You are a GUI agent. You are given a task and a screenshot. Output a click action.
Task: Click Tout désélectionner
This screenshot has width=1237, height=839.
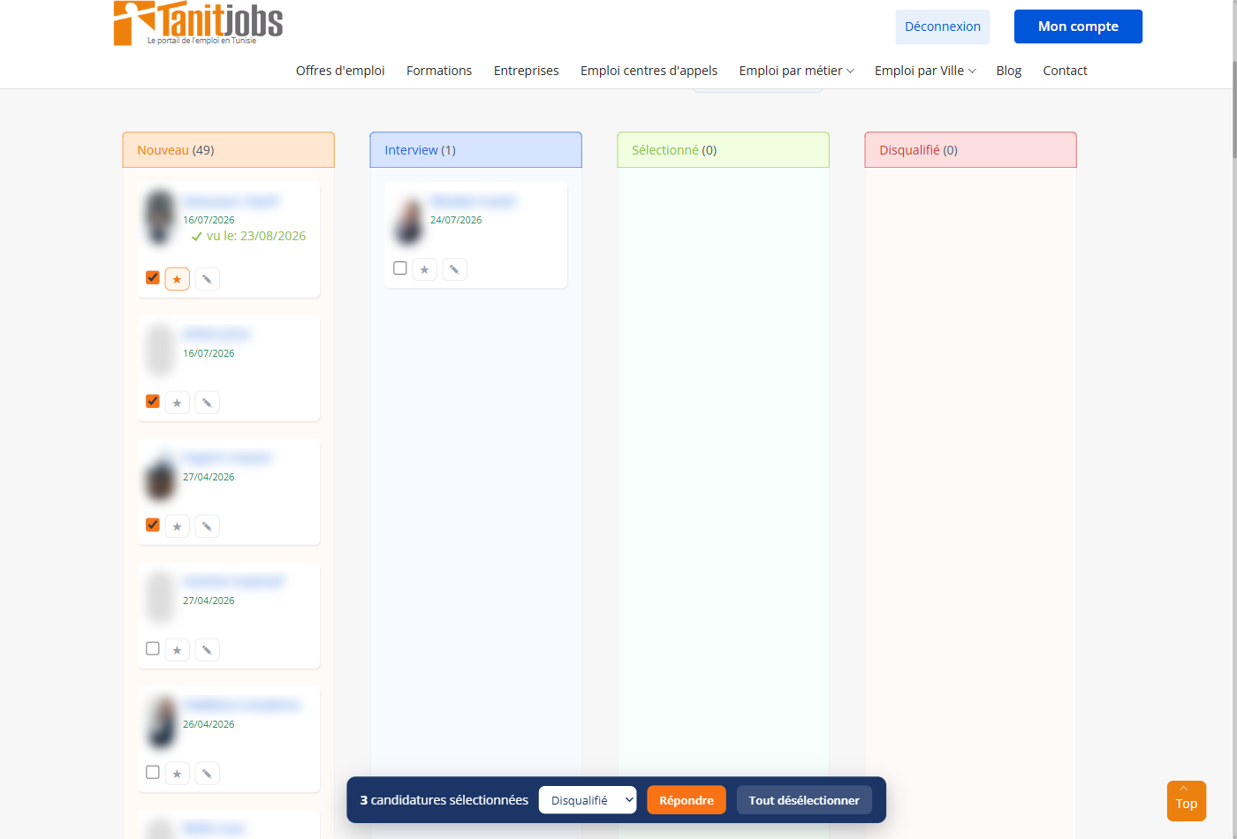coord(804,800)
